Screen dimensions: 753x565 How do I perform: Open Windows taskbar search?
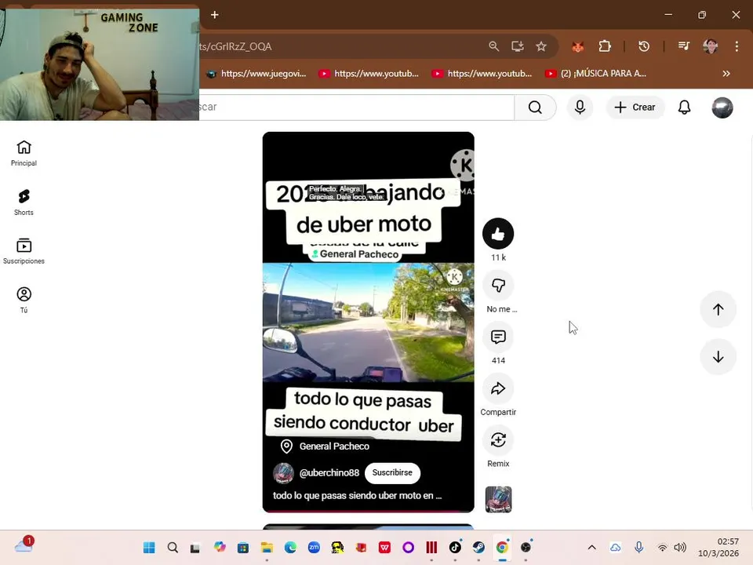tap(173, 548)
